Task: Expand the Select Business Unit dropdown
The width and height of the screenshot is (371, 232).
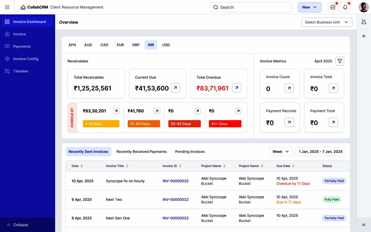Action: tap(327, 22)
